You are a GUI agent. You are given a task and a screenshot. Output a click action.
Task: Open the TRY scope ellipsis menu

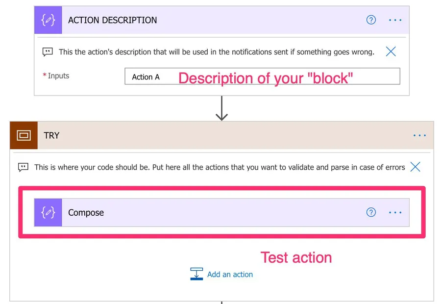click(x=419, y=135)
